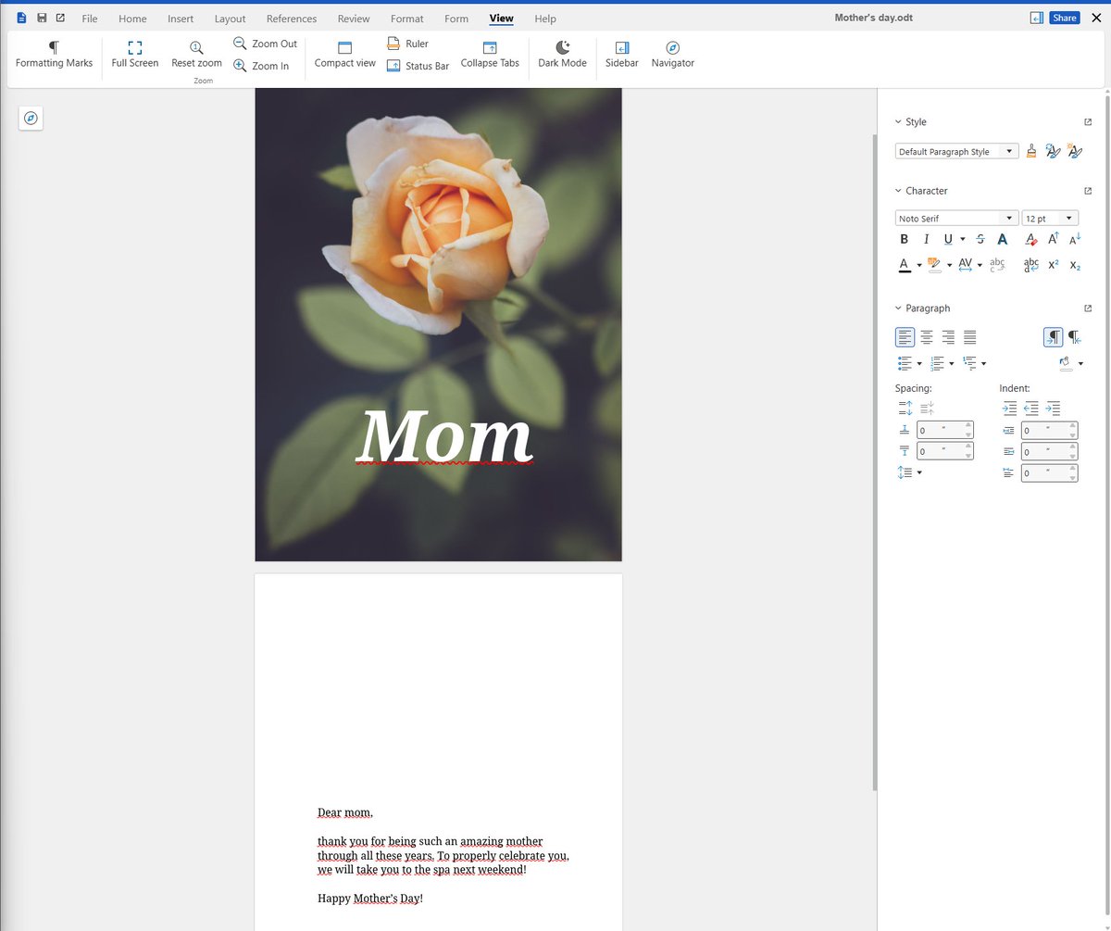Apply strikethrough from sidebar
The width and height of the screenshot is (1111, 931).
[980, 239]
